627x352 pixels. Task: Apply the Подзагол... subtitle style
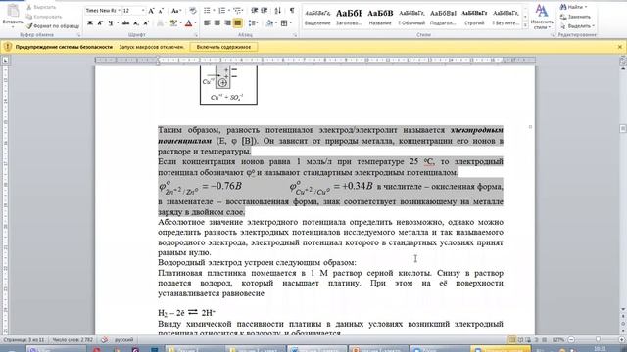tap(443, 18)
